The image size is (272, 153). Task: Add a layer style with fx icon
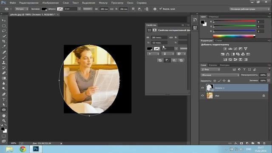[x=235, y=143]
